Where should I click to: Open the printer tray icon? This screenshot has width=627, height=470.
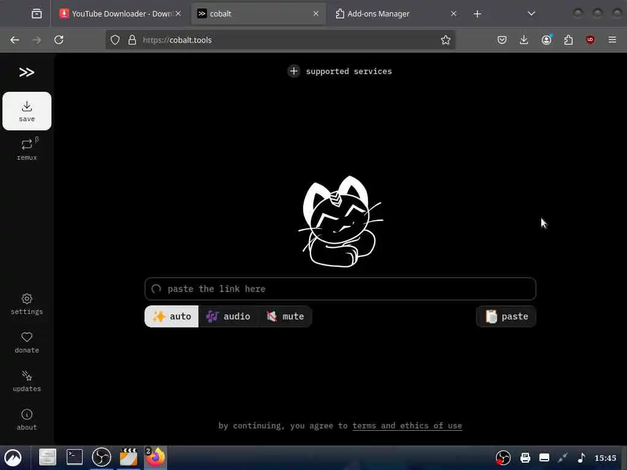click(x=525, y=458)
